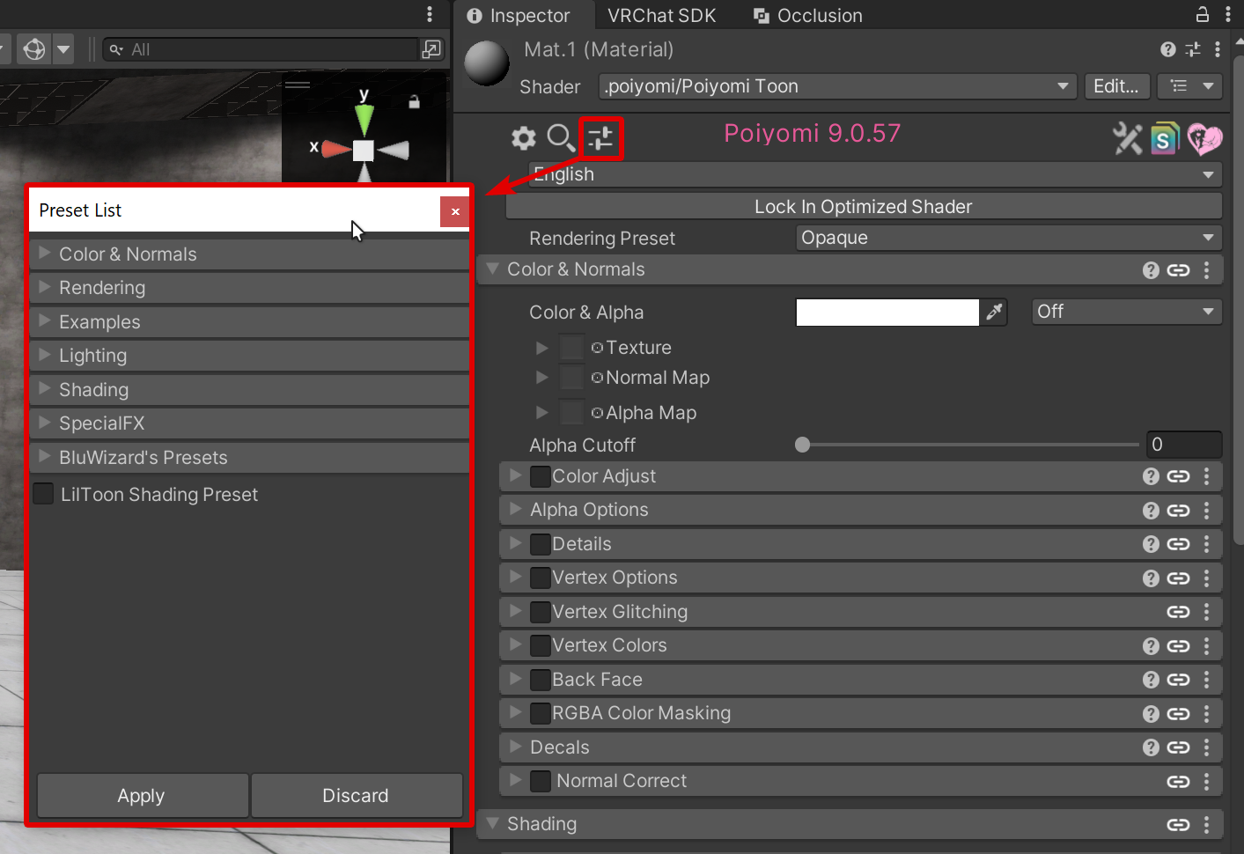The image size is (1244, 854).
Task: Click the Alpha Cutoff value field
Action: (1184, 445)
